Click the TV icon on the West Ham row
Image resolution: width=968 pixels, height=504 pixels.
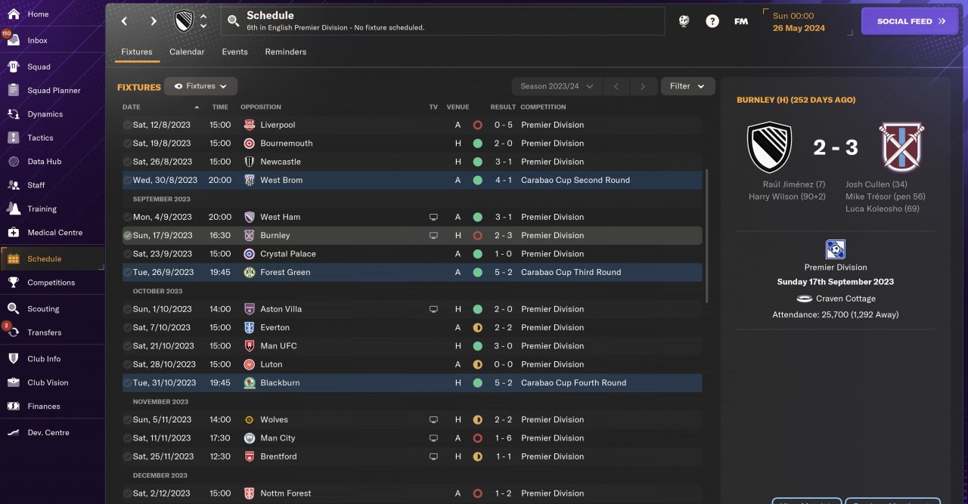coord(433,217)
